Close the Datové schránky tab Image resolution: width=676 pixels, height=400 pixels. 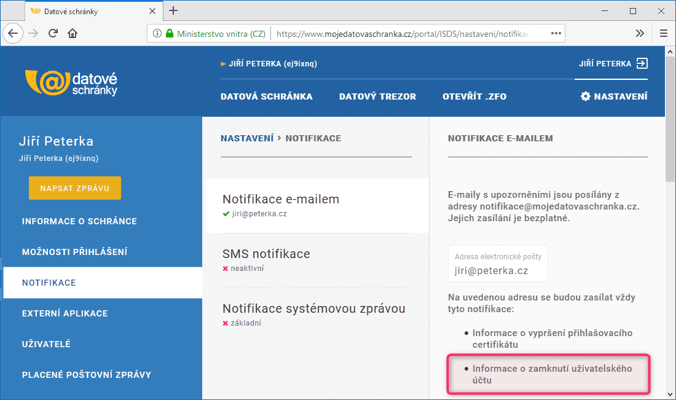pyautogui.click(x=152, y=11)
